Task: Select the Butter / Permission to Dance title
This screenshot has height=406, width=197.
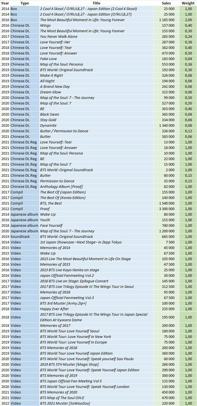Action: pyautogui.click(x=64, y=131)
